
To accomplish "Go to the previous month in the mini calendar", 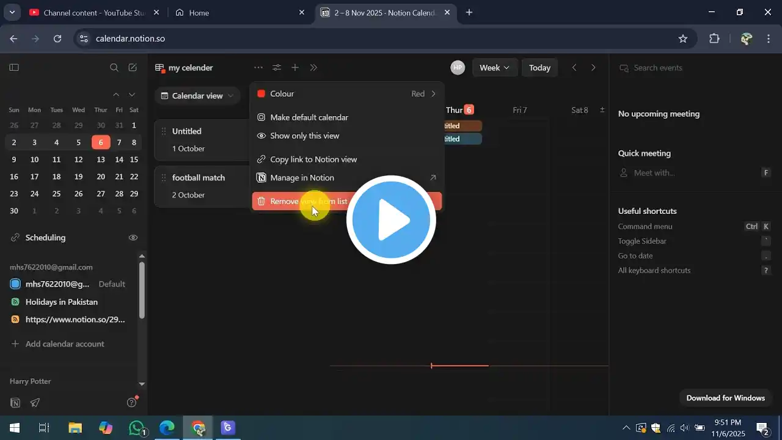I will coord(116,94).
